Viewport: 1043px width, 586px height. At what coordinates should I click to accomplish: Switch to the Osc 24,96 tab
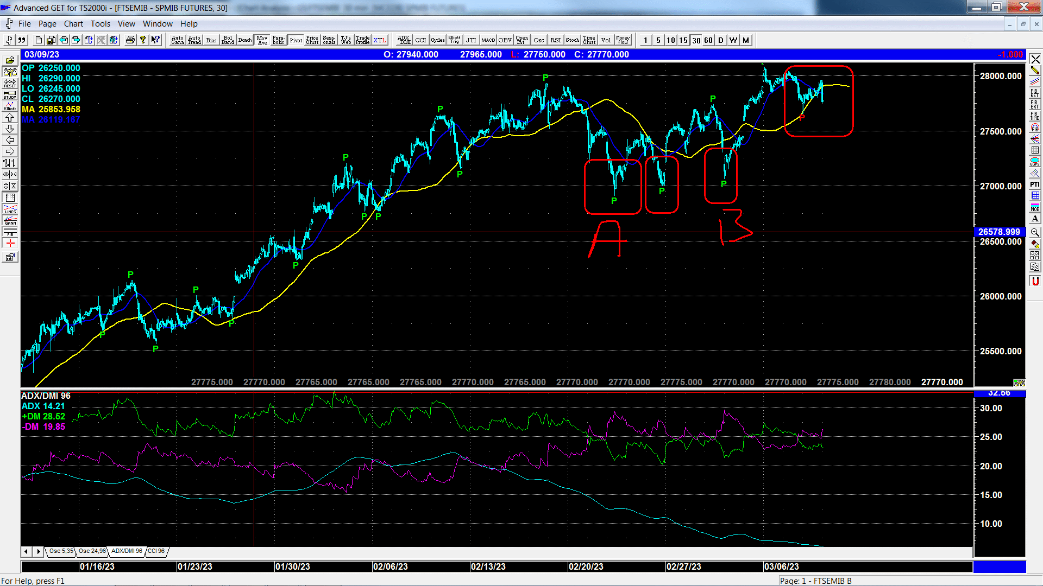[x=92, y=551]
